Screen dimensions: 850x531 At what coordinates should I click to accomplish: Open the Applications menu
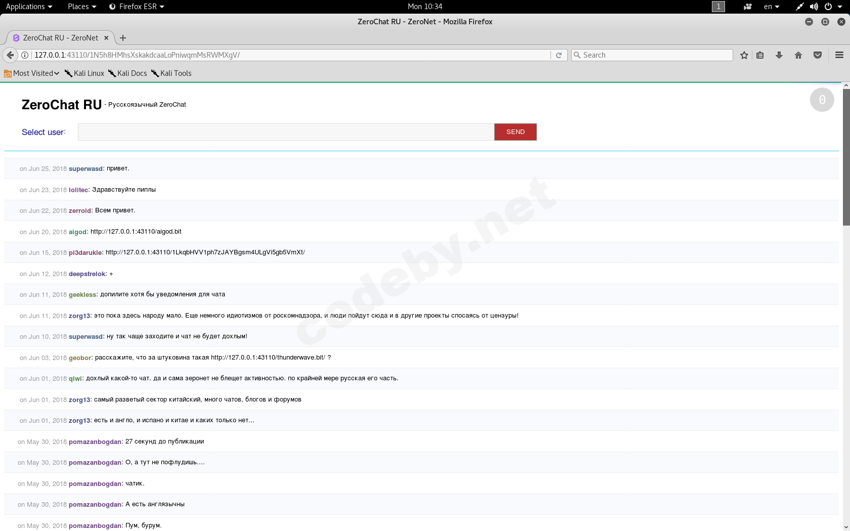coord(29,7)
